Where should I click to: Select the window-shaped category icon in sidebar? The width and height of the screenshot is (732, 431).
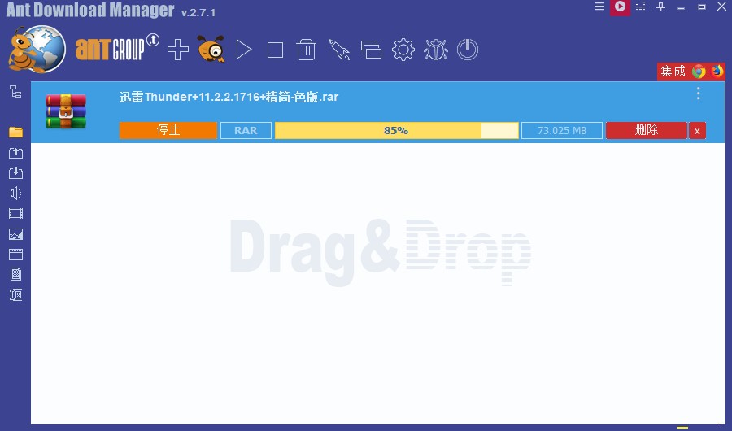pos(15,254)
